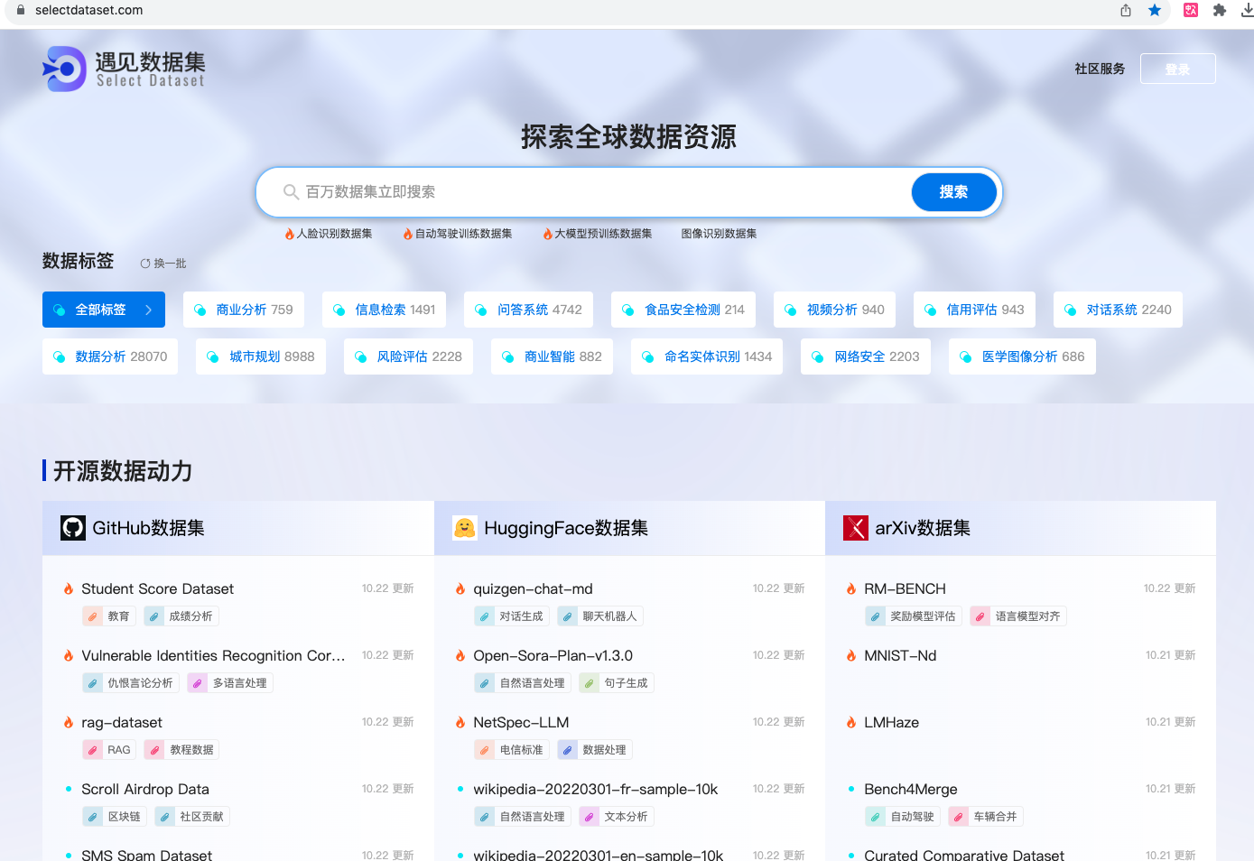The width and height of the screenshot is (1254, 861).
Task: Open Vulnerable Identities Recognition Corpus dataset
Action: [213, 655]
